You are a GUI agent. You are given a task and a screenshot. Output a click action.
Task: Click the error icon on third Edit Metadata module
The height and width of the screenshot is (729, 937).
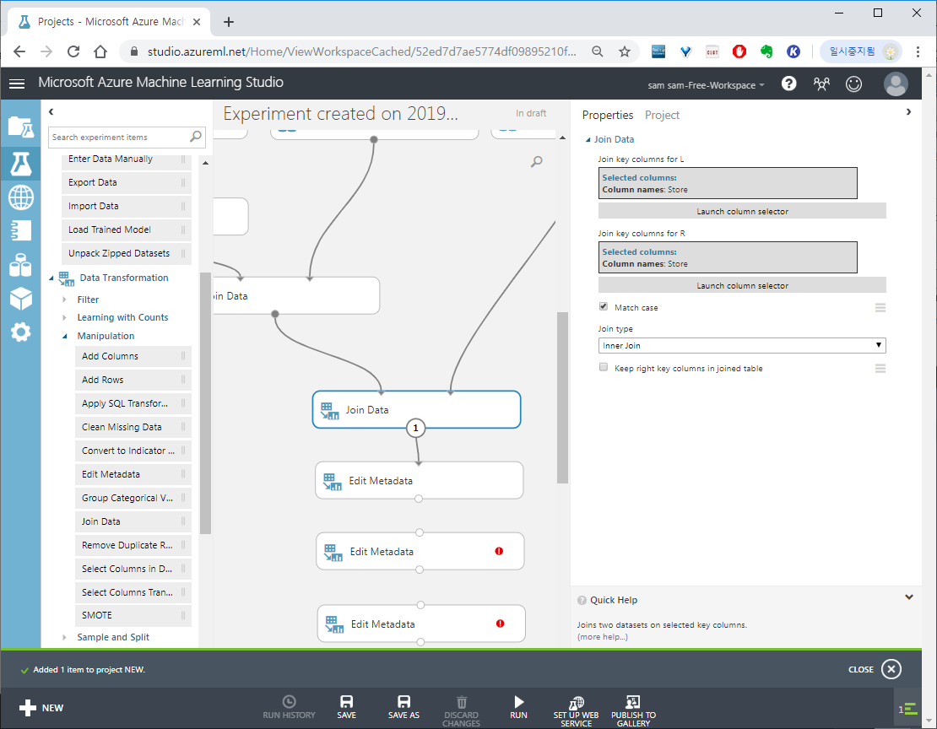[x=501, y=624]
